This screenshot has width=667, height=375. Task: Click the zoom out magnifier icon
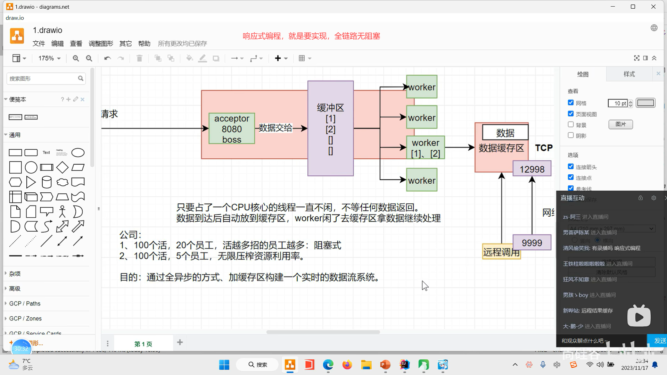coord(89,58)
